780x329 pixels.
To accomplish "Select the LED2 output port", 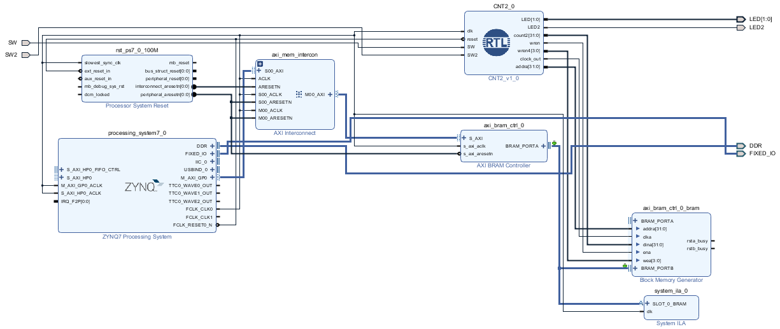I will point(741,27).
